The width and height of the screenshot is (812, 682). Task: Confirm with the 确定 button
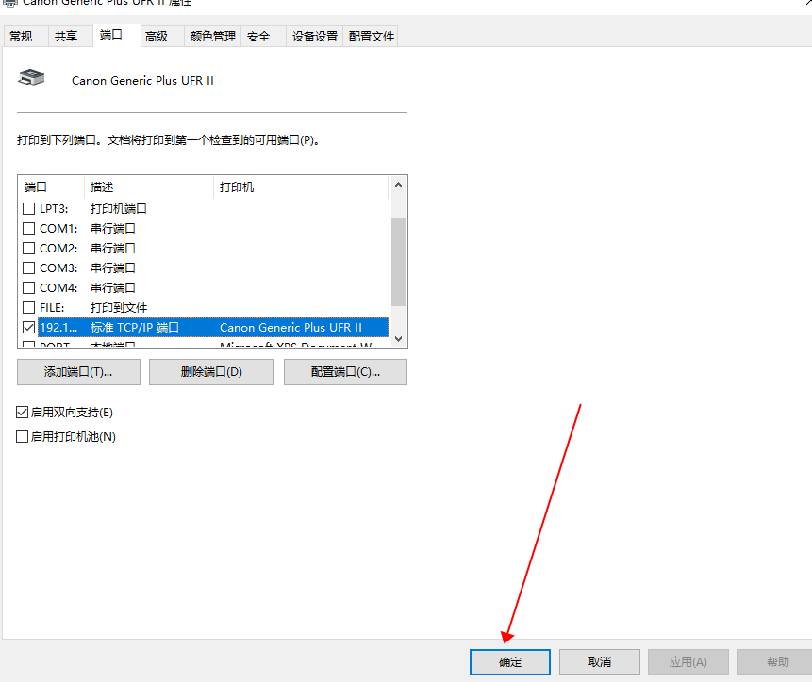pos(510,662)
